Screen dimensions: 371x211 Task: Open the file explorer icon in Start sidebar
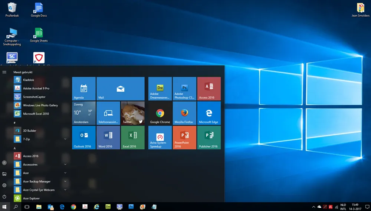(x=4, y=174)
